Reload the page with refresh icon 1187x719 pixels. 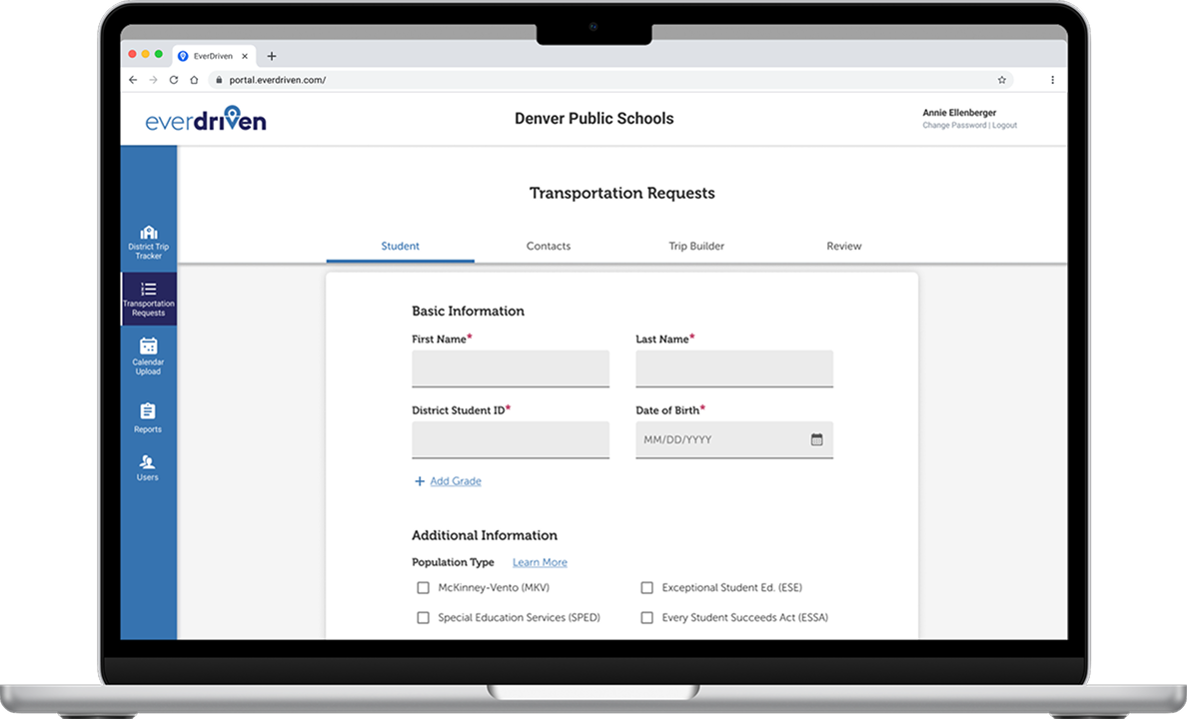click(x=174, y=80)
